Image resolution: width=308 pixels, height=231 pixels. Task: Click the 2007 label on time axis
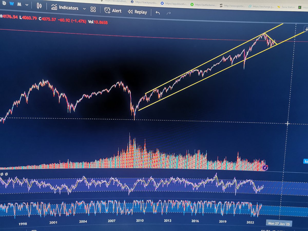(x=112, y=221)
